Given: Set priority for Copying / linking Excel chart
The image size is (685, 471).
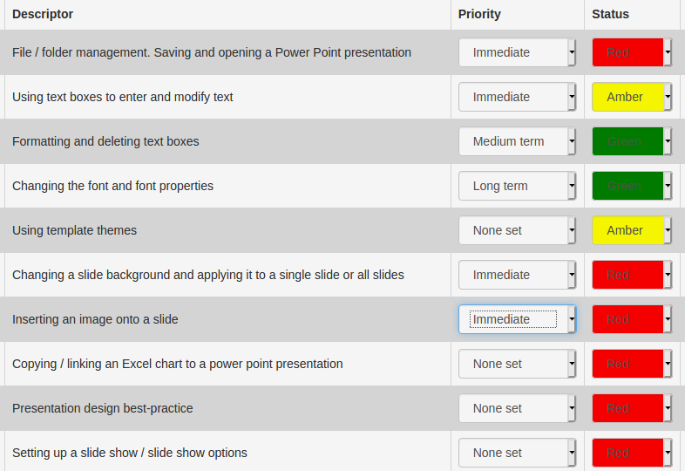Looking at the screenshot, I should pos(518,364).
